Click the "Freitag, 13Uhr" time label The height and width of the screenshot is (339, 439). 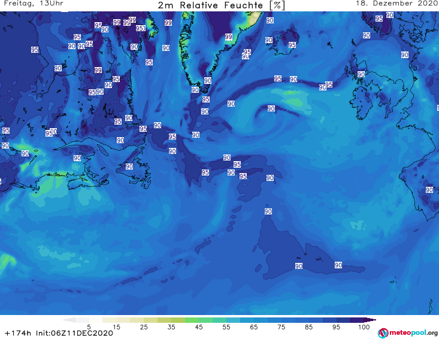click(34, 4)
